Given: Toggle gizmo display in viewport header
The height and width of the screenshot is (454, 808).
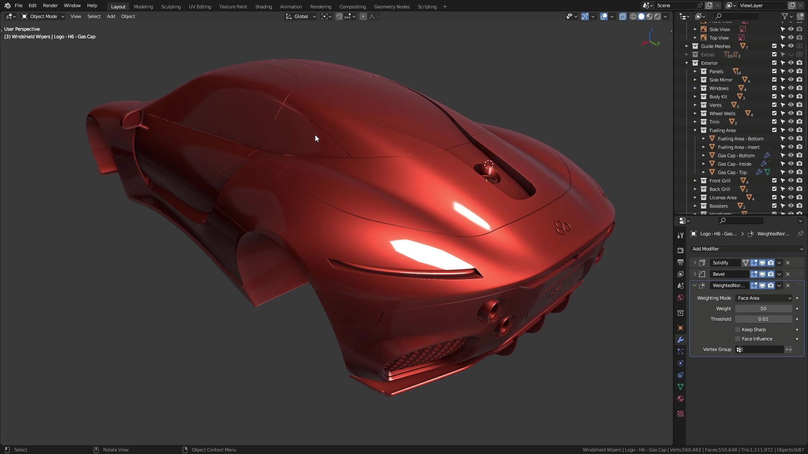Looking at the screenshot, I should (585, 16).
